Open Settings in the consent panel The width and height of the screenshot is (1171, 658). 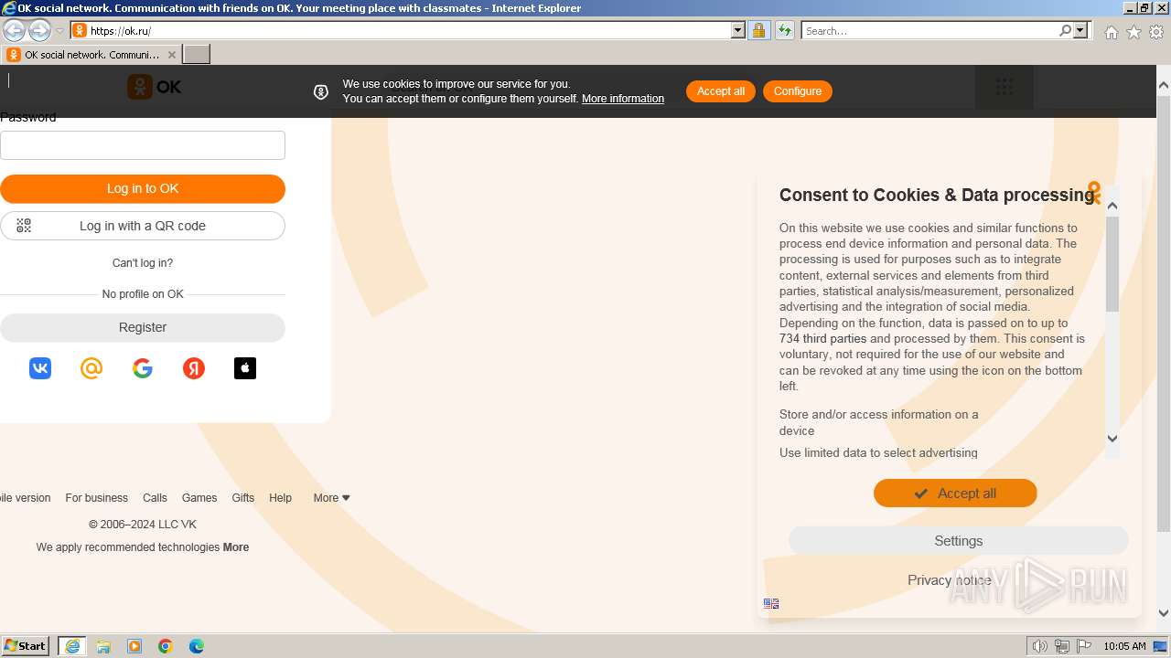pos(959,541)
